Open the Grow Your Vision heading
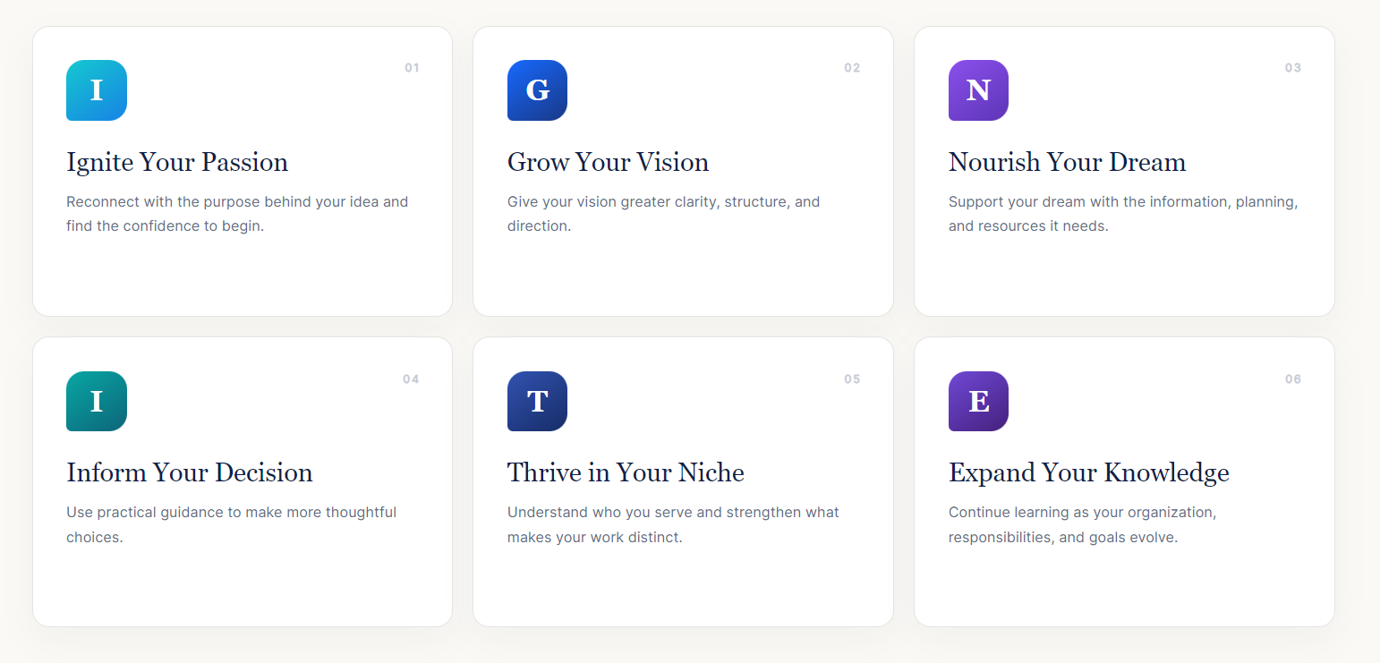Image resolution: width=1380 pixels, height=663 pixels. click(x=608, y=162)
